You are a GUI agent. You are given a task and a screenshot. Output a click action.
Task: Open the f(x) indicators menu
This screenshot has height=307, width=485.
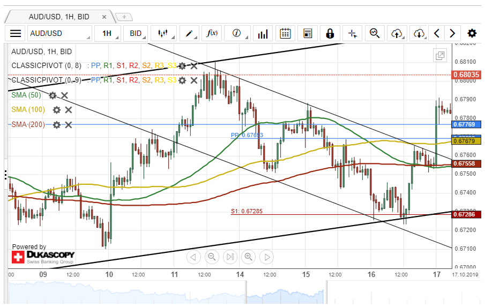pyautogui.click(x=212, y=33)
